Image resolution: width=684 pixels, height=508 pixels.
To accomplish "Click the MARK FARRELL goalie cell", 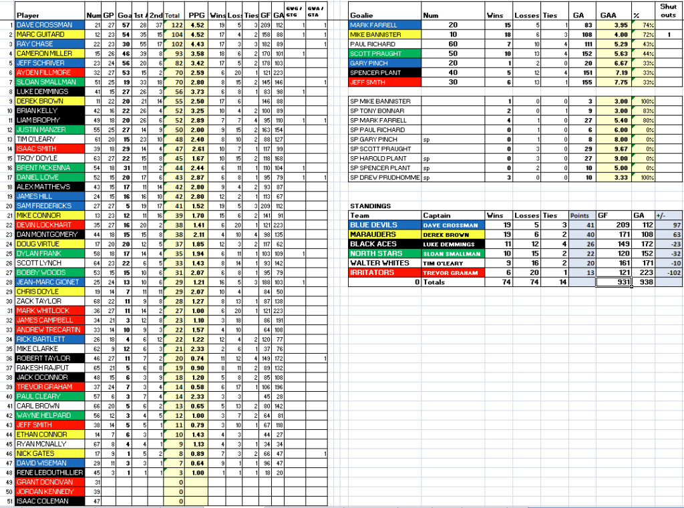I will 384,25.
